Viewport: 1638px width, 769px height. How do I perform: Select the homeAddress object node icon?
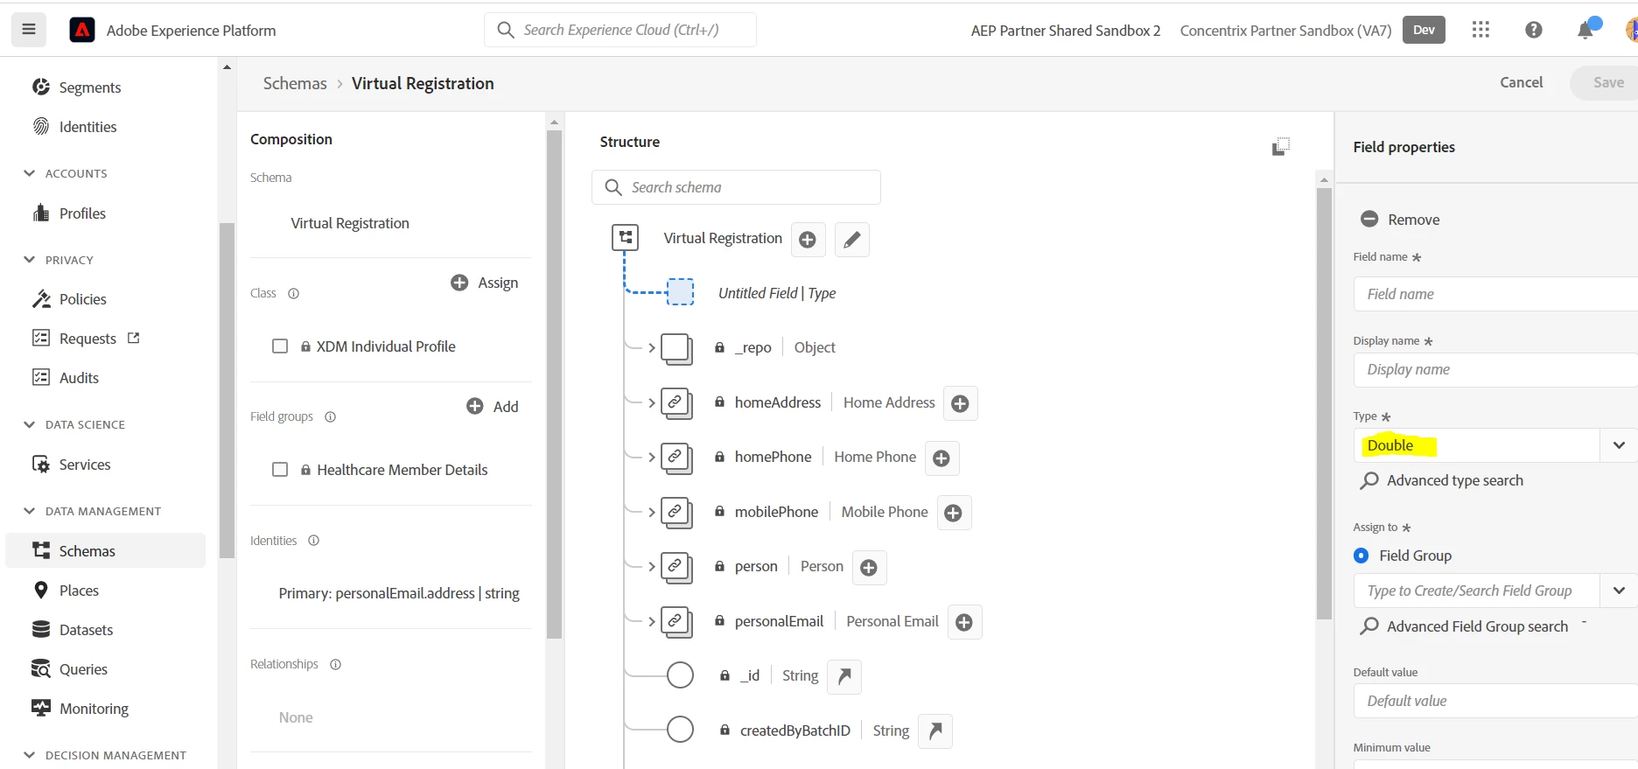pos(676,403)
